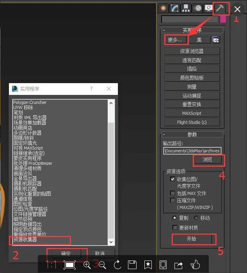This screenshot has width=247, height=273.
Task: Open the 颜色剪贴板 utility
Action: tap(192, 78)
